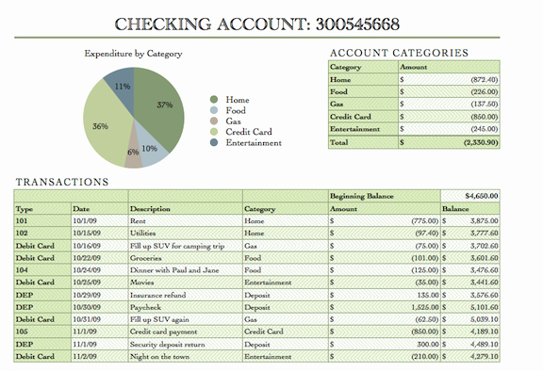
Task: Select the Amount header in Account Categories
Action: pos(449,67)
